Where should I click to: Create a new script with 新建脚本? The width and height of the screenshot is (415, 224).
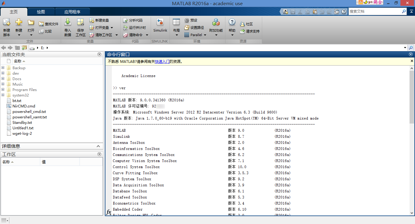tap(7, 28)
